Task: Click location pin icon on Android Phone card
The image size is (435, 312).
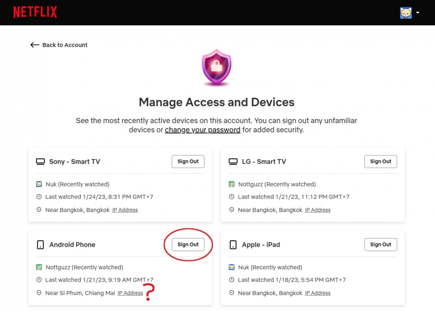Action: [x=39, y=293]
